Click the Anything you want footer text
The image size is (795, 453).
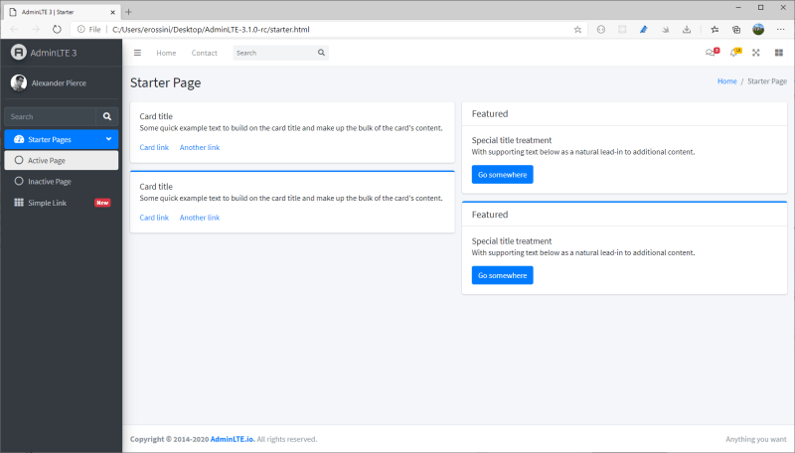point(756,439)
